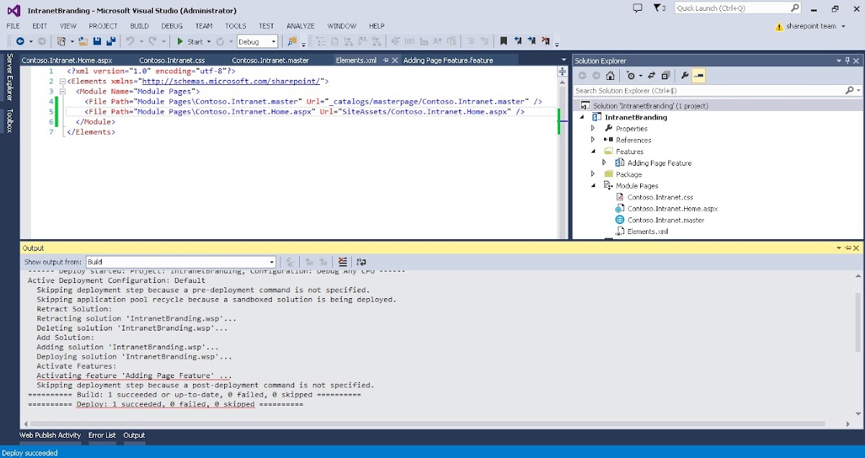Open the ANALYZE menu

(x=301, y=26)
